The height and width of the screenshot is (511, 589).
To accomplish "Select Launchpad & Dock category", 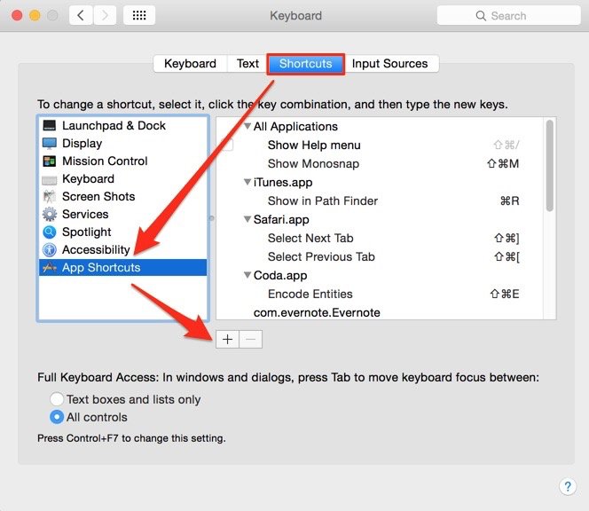I will (x=122, y=125).
